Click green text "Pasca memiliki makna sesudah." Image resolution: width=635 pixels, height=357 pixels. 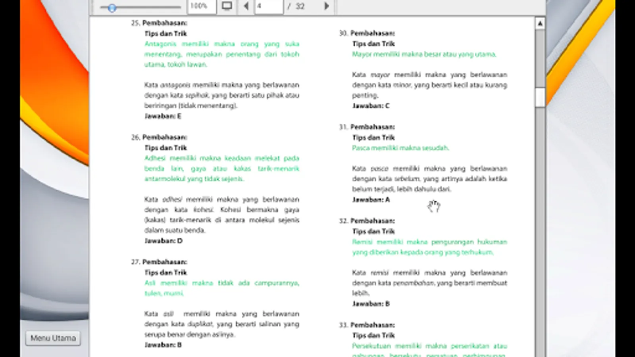[401, 148]
